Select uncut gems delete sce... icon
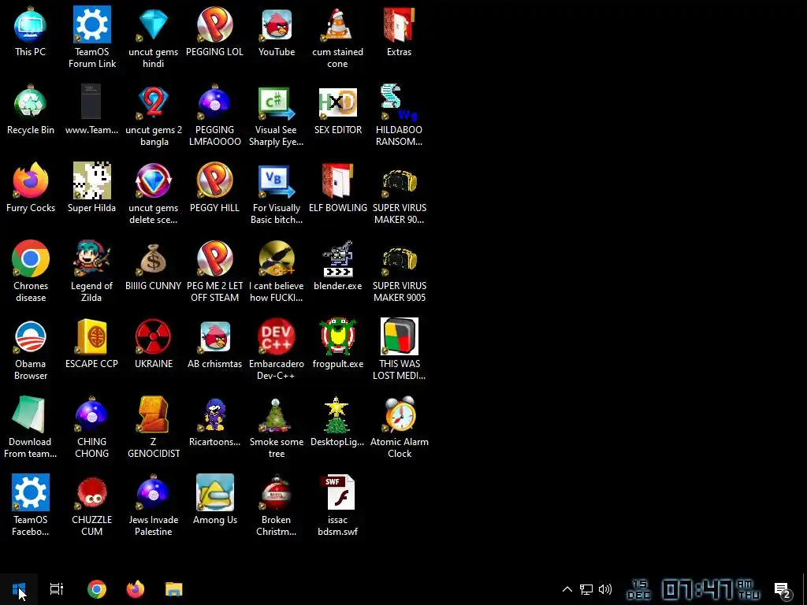The width and height of the screenshot is (807, 605). point(154,194)
